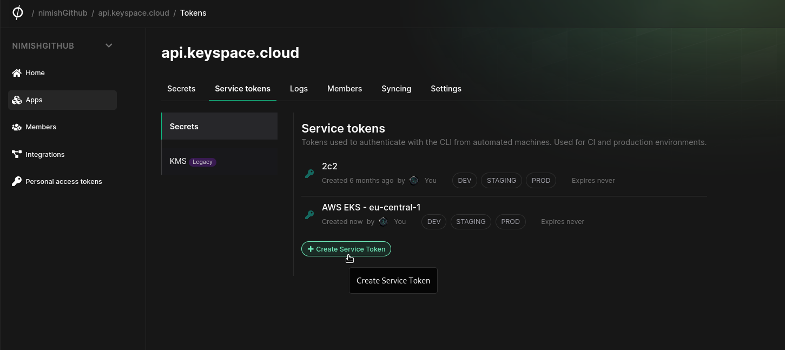
Task: Click the Apps cubes icon in sidebar
Action: point(17,100)
